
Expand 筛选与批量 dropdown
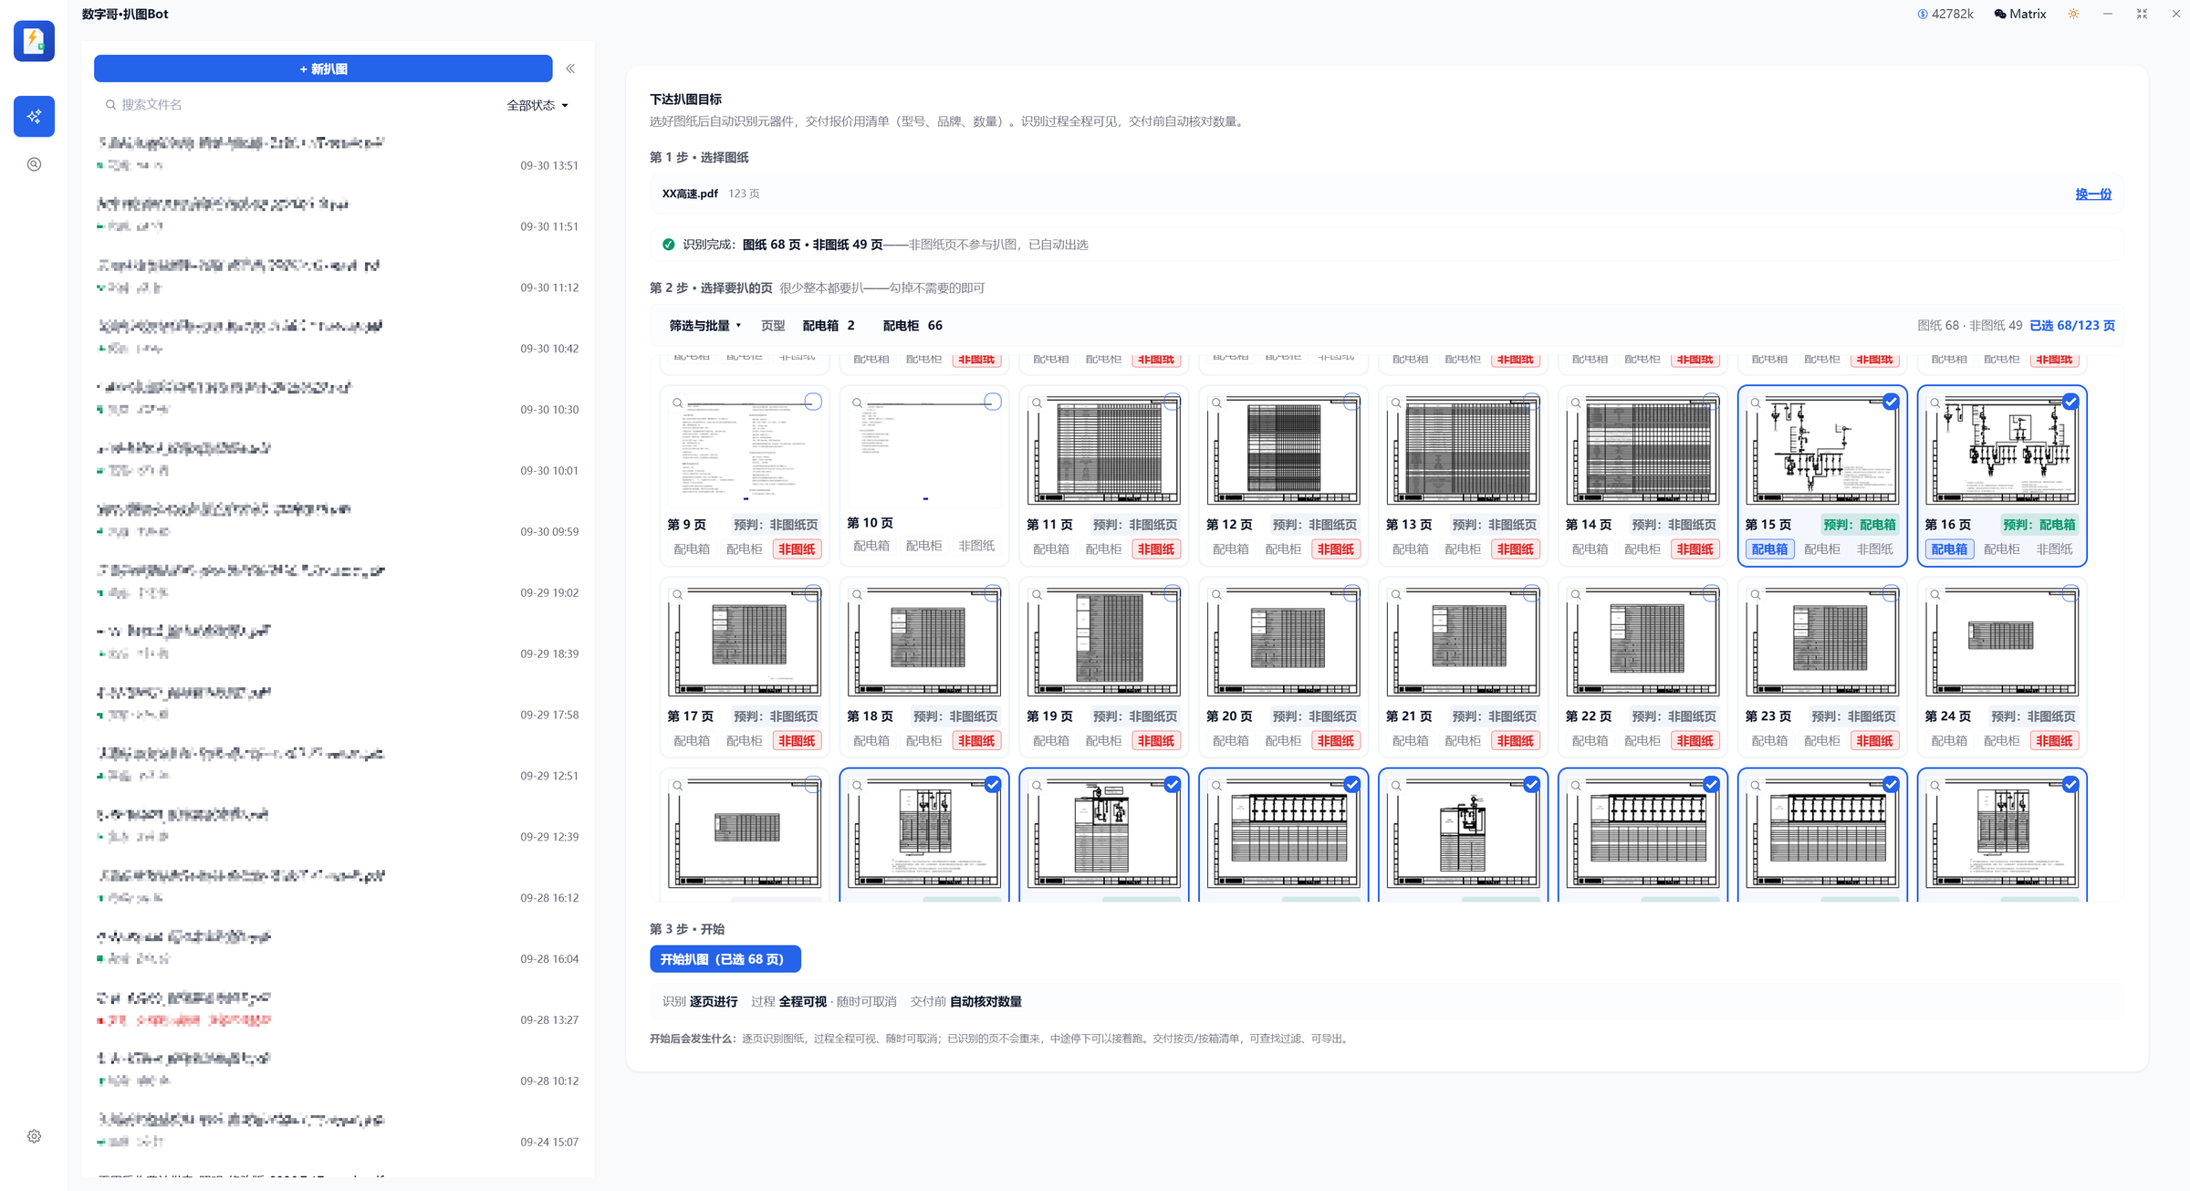point(704,326)
